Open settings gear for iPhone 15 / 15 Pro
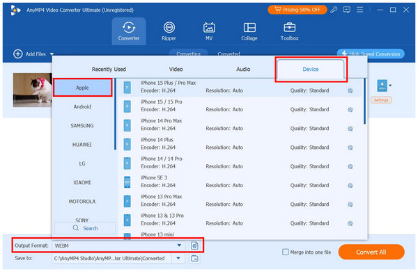The image size is (418, 272). [350, 110]
